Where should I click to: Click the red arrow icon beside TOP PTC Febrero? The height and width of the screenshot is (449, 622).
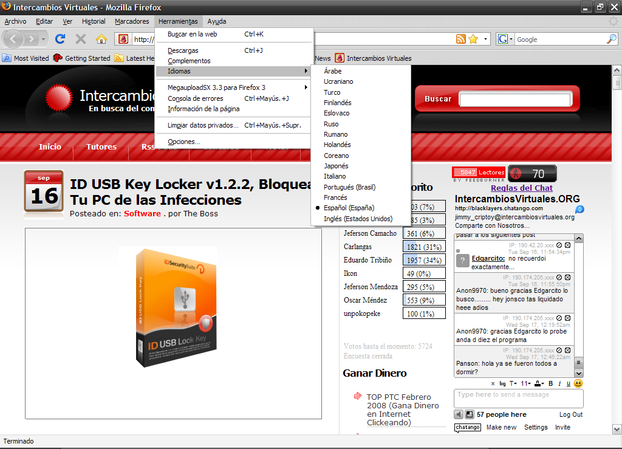[357, 396]
